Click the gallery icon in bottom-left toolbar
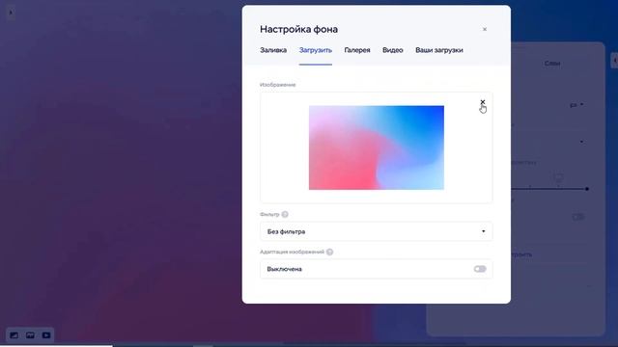This screenshot has width=618, height=347. (30, 335)
